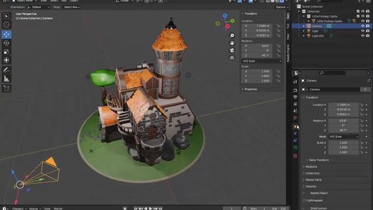Click the blue Z axis gizmo ball
Image resolution: width=373 pixels, height=210 pixels.
225,16
